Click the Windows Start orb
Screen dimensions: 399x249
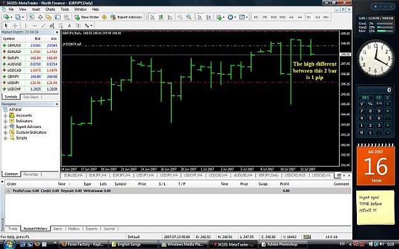[9, 244]
